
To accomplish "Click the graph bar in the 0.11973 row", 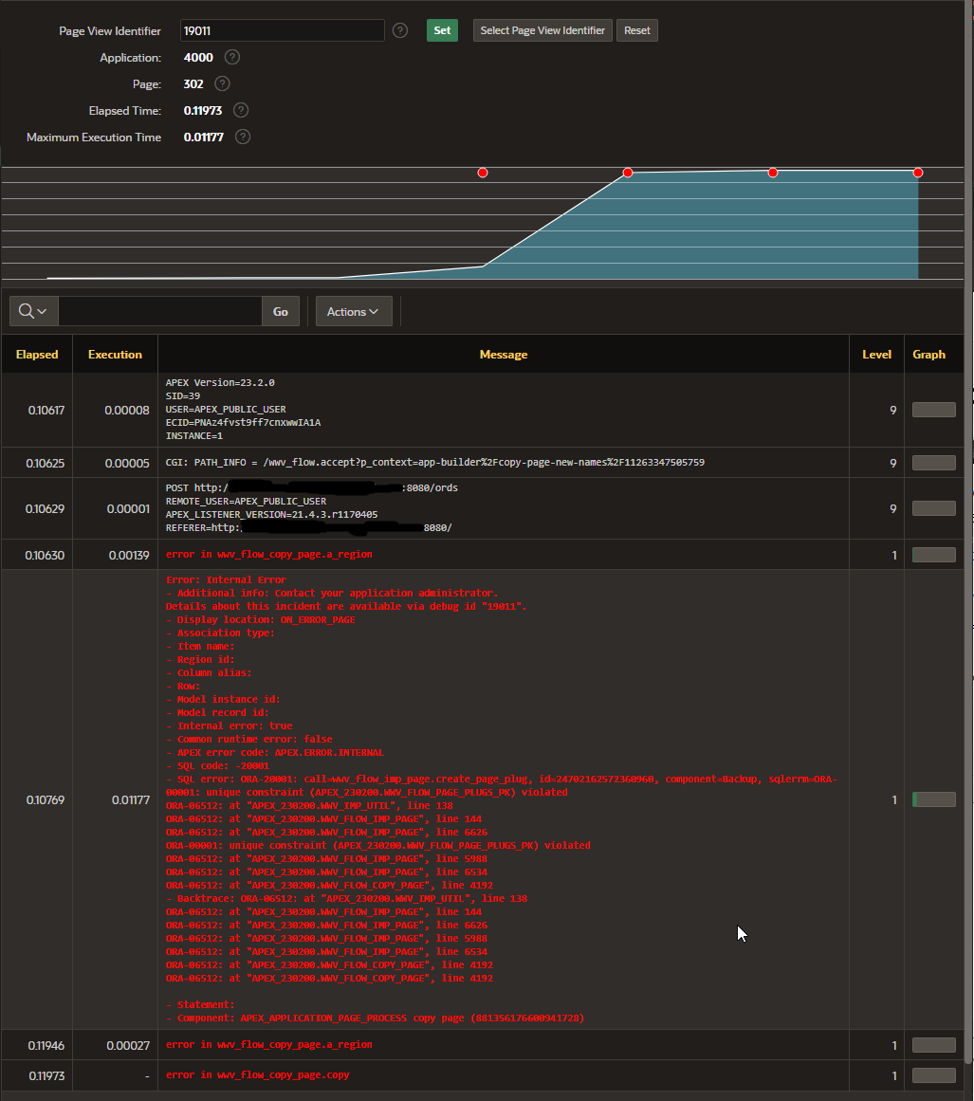I will (934, 1075).
